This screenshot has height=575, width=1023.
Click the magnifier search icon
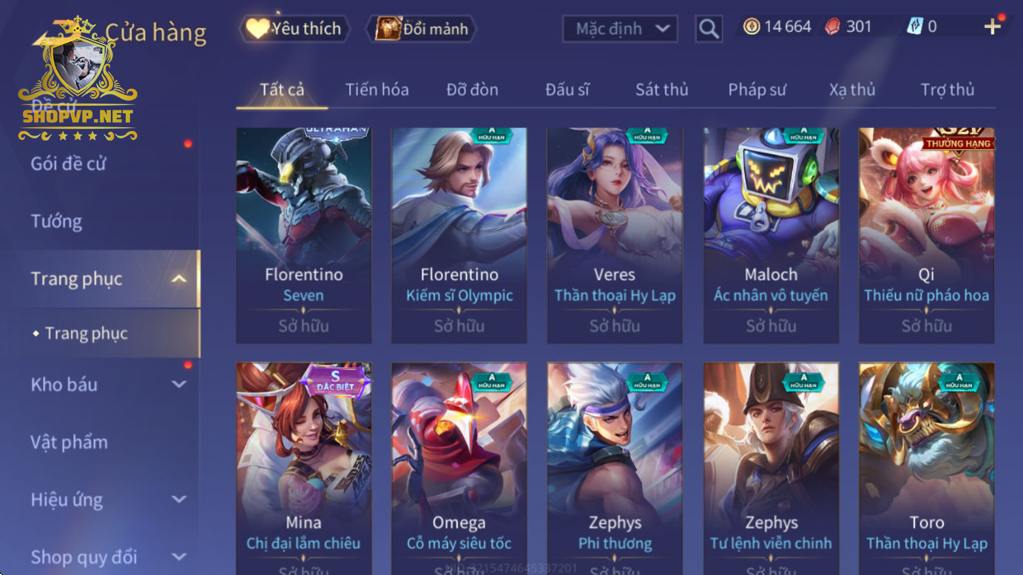(x=709, y=29)
